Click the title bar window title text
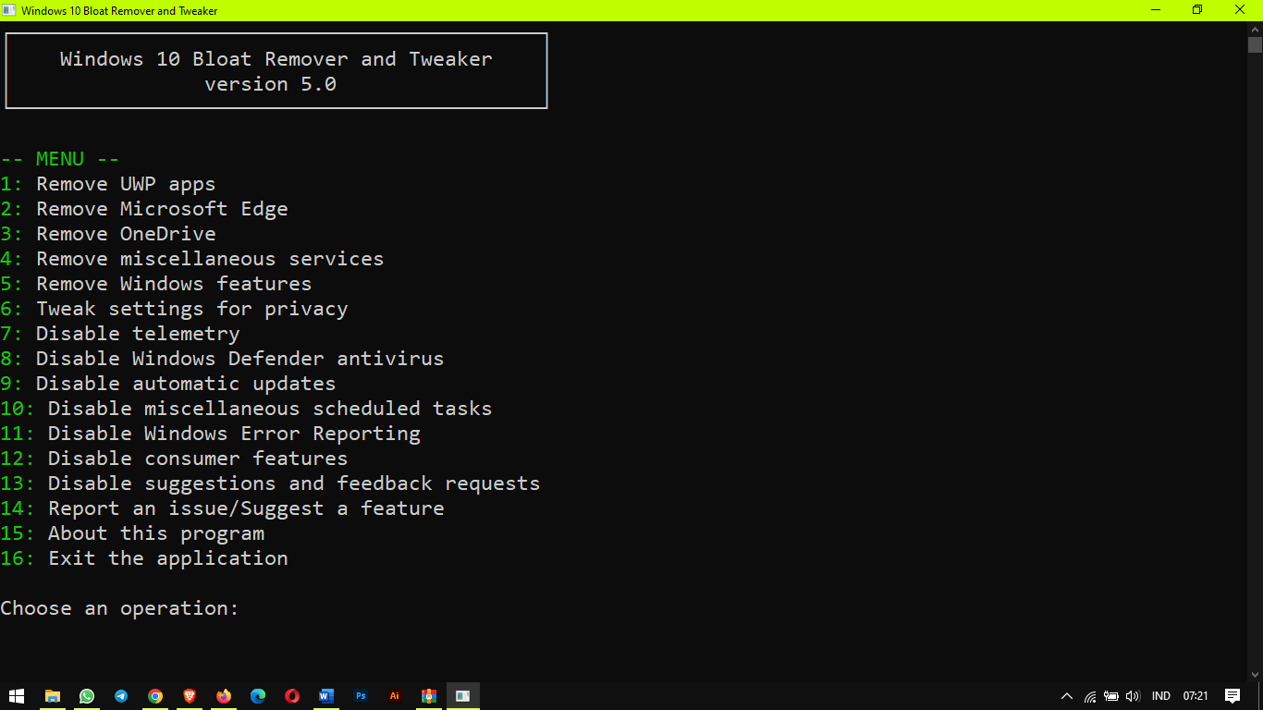This screenshot has height=710, width=1263. tap(120, 10)
